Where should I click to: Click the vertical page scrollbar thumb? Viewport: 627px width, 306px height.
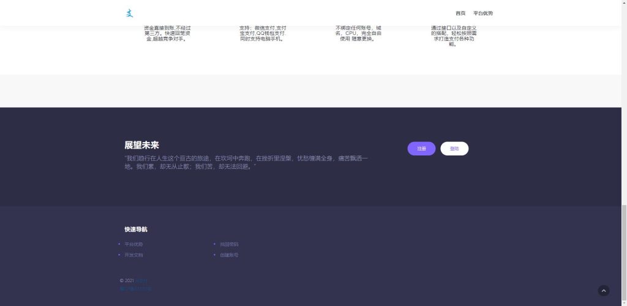click(624, 254)
